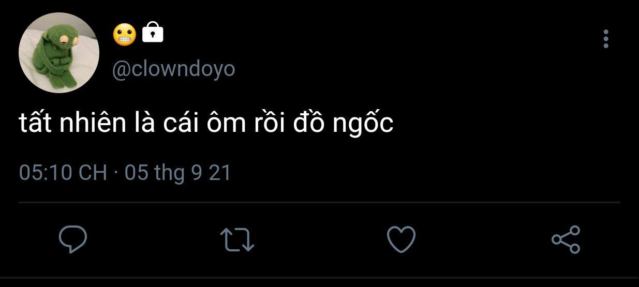639x287 pixels.
Task: Visit the @clowndoyo profile handle
Action: point(174,69)
